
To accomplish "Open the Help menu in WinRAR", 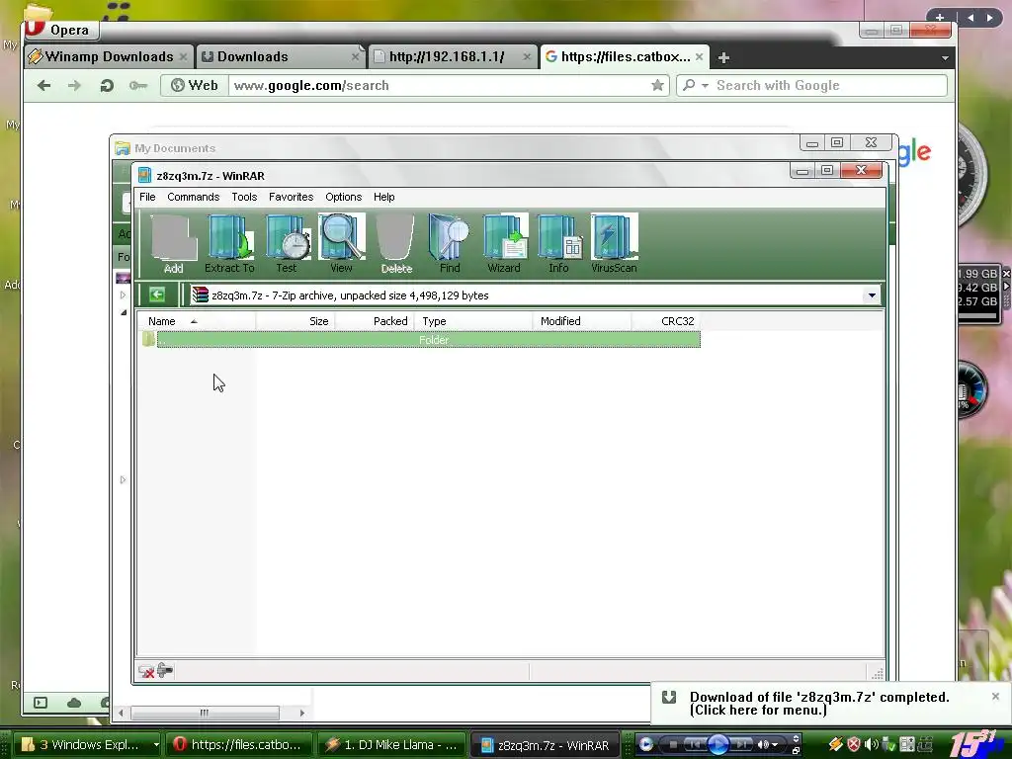I will click(384, 197).
